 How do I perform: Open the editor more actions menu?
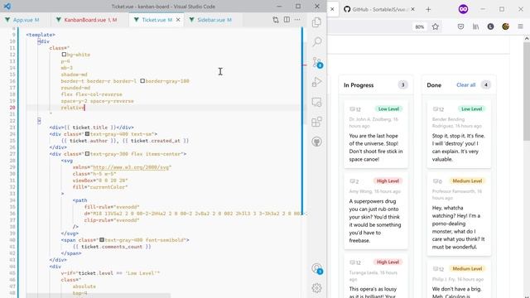(x=297, y=20)
